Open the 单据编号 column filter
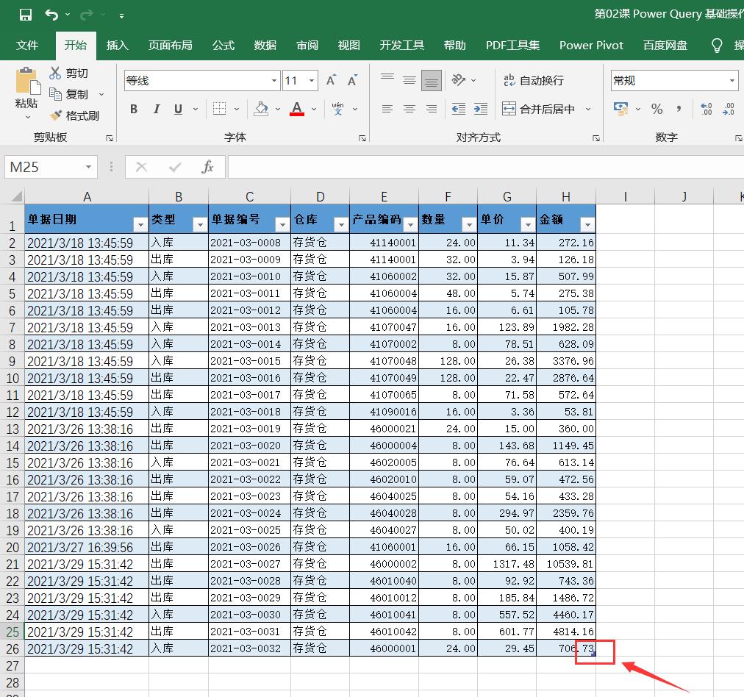Screen dimensions: 744x697 282,224
